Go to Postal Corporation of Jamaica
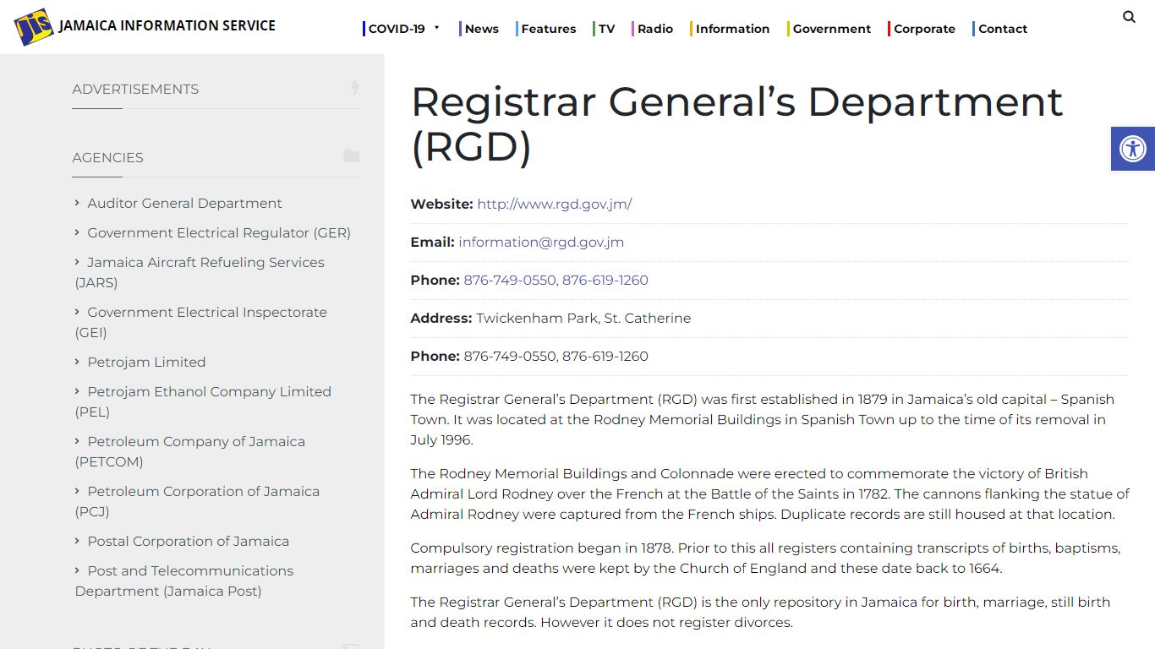This screenshot has height=649, width=1155. point(188,541)
